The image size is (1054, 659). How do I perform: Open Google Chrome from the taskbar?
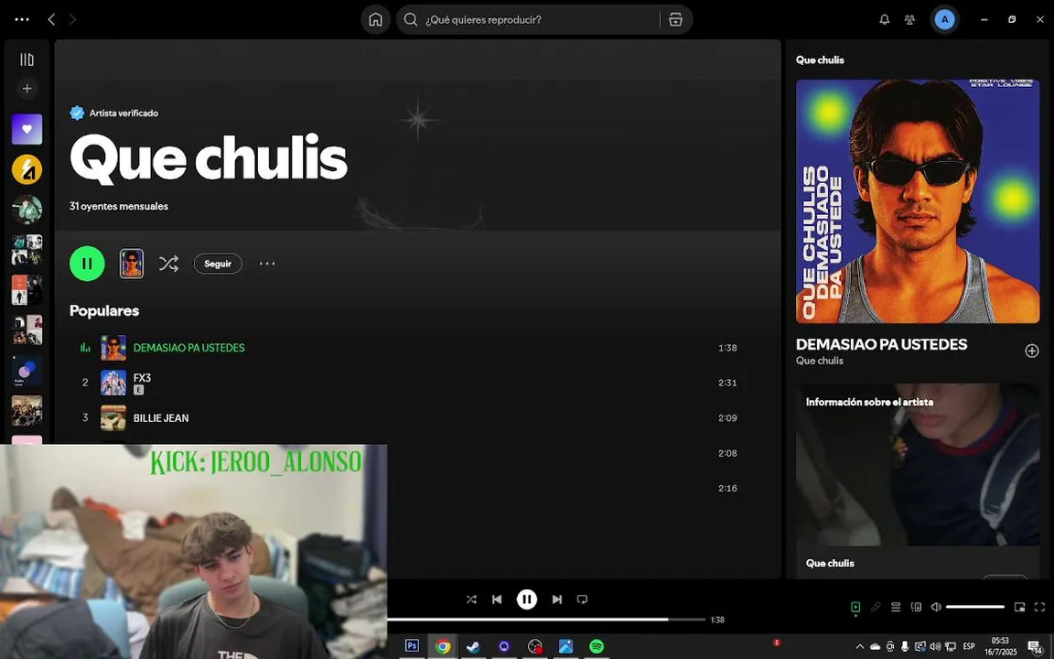(443, 646)
